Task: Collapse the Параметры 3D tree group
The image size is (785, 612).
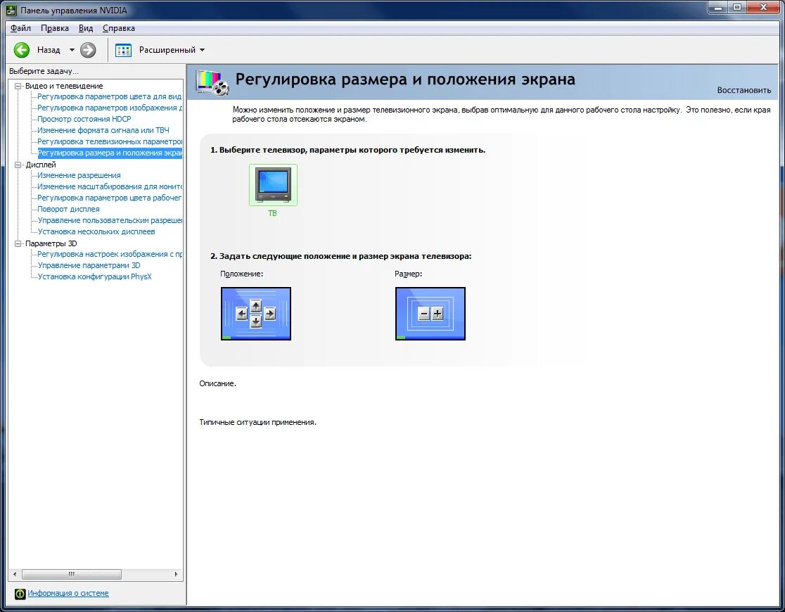Action: [18, 243]
